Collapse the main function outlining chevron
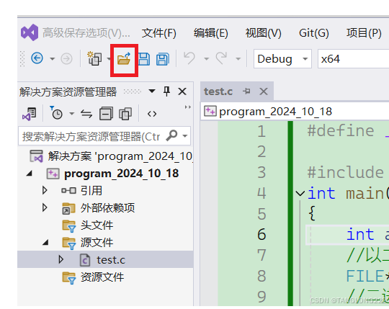Image resolution: width=389 pixels, height=309 pixels. click(300, 193)
